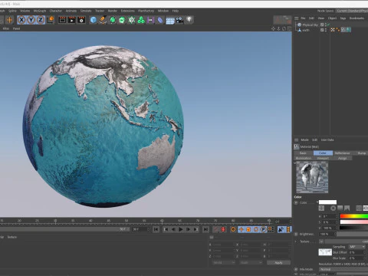
Task: Open the Sampling MIP dropdown
Action: [357, 247]
